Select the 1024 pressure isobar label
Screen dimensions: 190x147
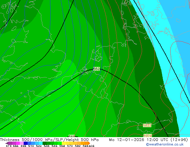[147, 136]
